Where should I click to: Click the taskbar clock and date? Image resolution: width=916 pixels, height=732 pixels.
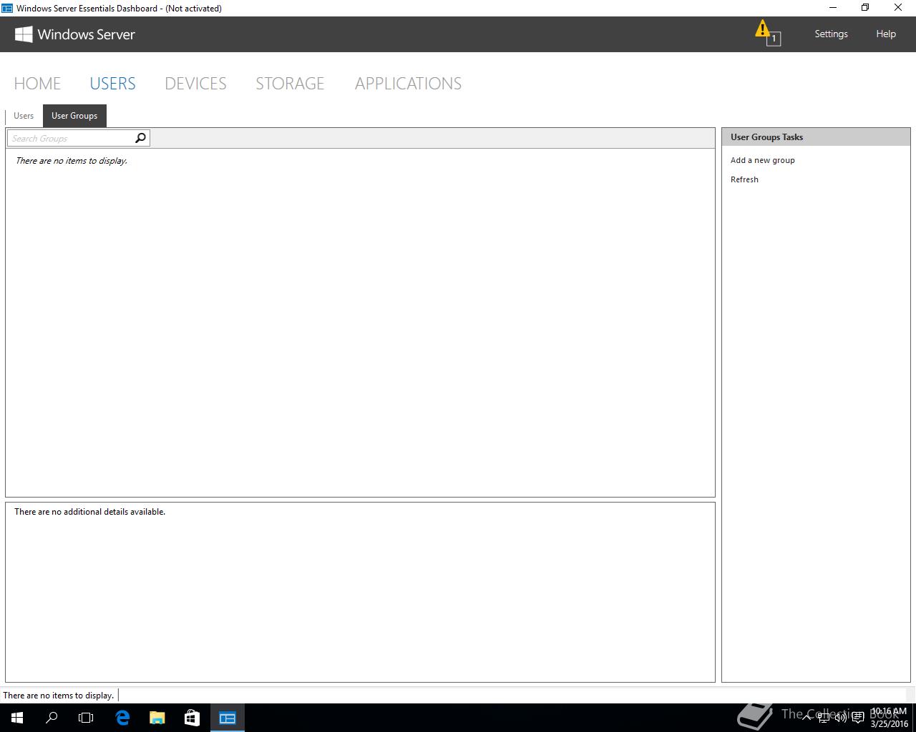(889, 718)
